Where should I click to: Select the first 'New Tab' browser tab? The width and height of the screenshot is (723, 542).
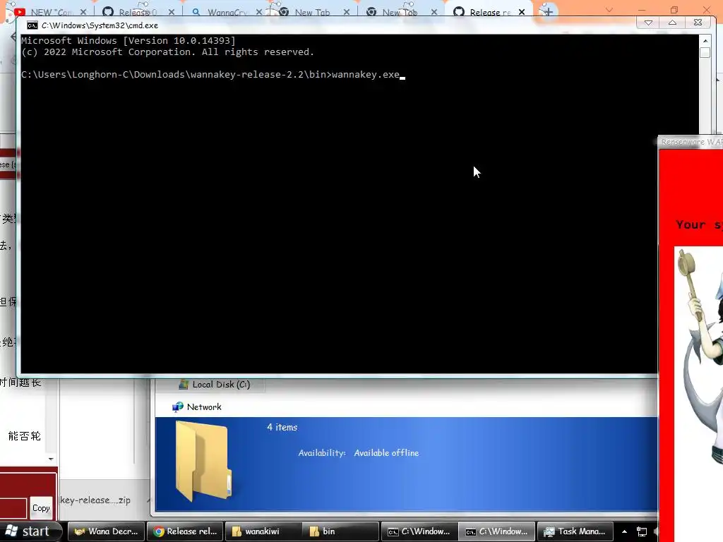(312, 12)
